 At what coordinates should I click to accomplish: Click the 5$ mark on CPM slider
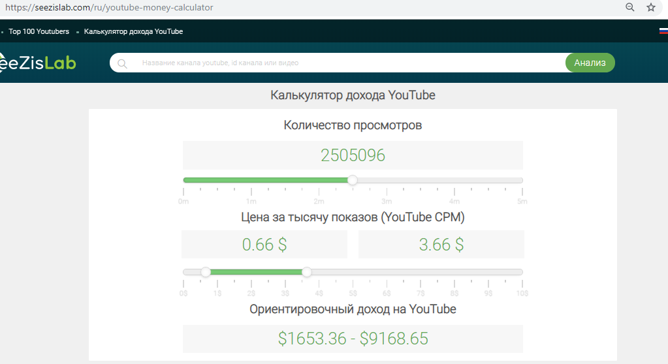[x=353, y=294]
